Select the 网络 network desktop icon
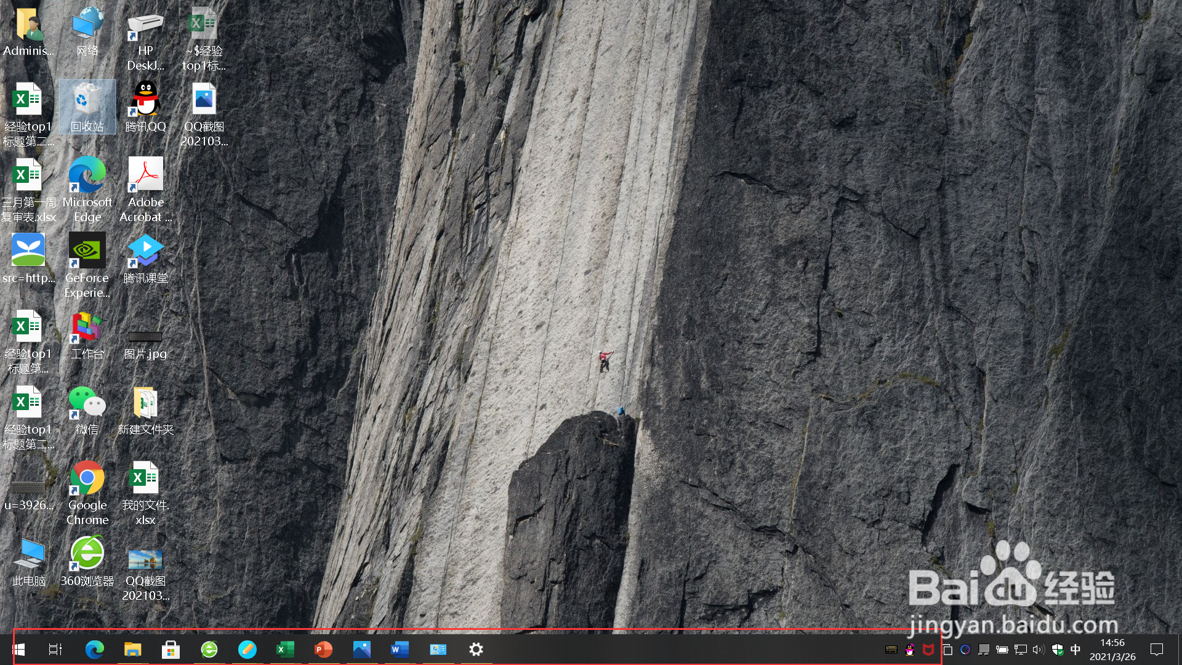This screenshot has height=665, width=1182. point(87,32)
